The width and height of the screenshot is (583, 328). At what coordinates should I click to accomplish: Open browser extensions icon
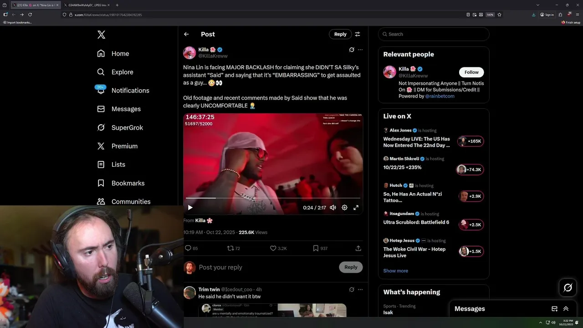pos(560,15)
